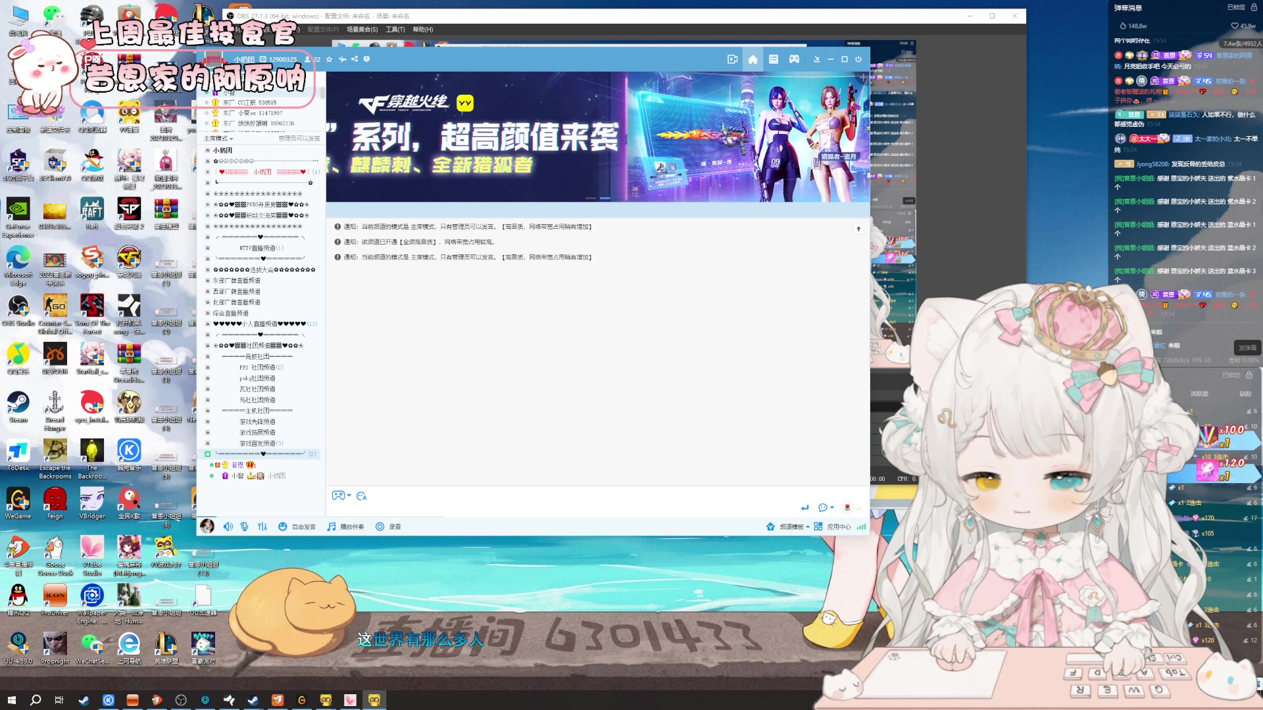
Task: Click the flower gift icon above chat input
Action: 847,508
